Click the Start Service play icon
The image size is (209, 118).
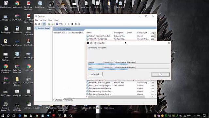65,24
